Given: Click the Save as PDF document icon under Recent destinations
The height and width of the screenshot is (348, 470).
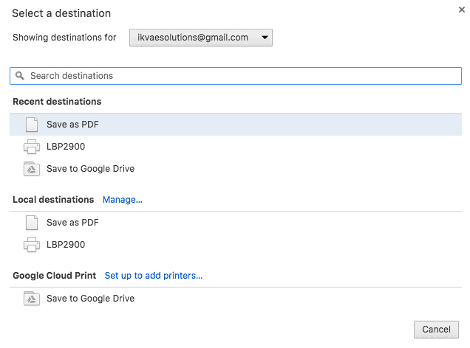Looking at the screenshot, I should pos(32,125).
